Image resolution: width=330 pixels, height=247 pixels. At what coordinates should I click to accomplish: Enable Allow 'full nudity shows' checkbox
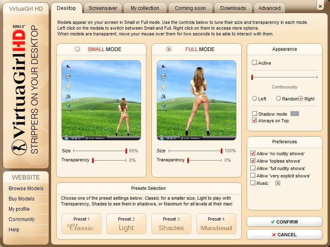tap(253, 168)
